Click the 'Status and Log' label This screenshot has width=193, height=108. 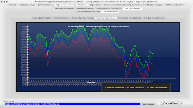9,101
